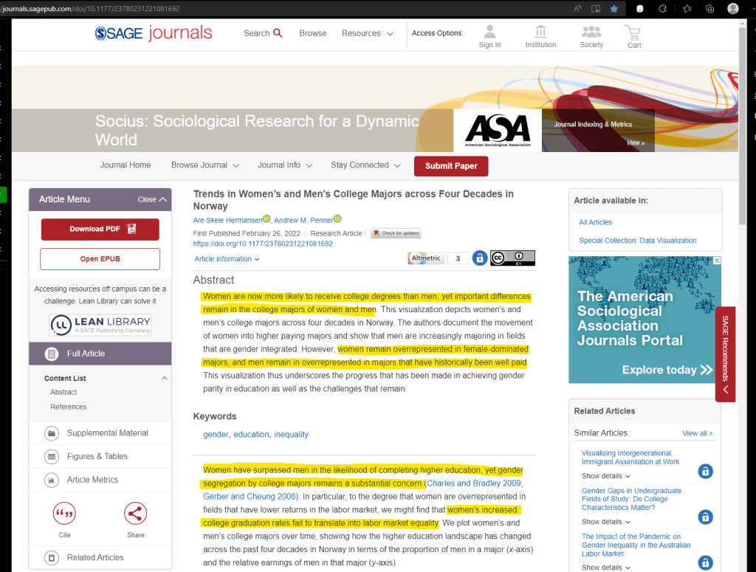This screenshot has height=572, width=756.
Task: Click the Share icon in Article Menu
Action: pyautogui.click(x=135, y=513)
